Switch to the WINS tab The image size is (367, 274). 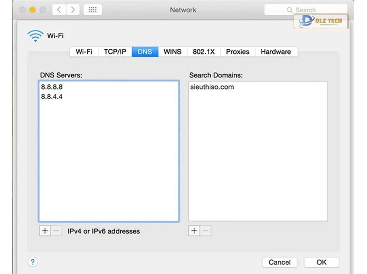[172, 51]
